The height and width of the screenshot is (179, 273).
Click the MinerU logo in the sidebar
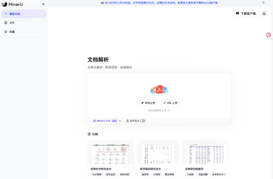(x=12, y=4)
